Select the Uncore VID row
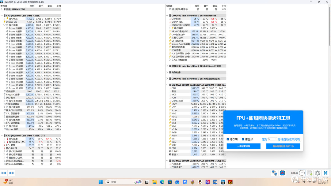 click(x=32, y=22)
